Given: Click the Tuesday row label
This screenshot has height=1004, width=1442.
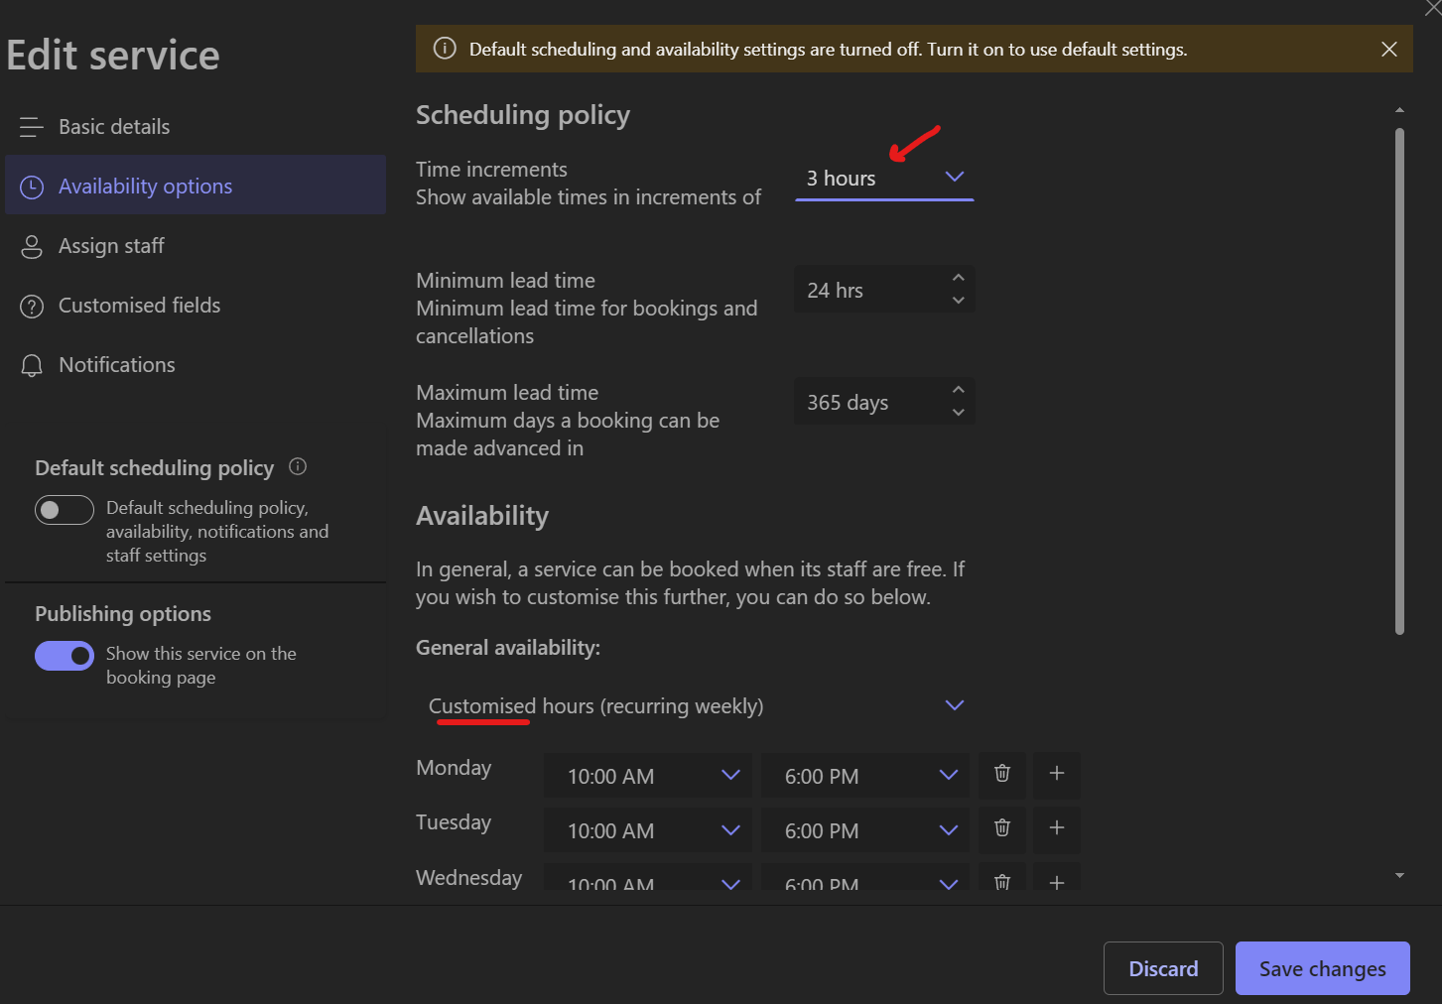Looking at the screenshot, I should (x=454, y=822).
